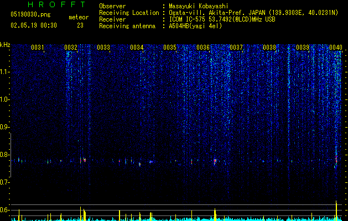Click the kHz axis unit label
The width and height of the screenshot is (348, 221).
5,45
